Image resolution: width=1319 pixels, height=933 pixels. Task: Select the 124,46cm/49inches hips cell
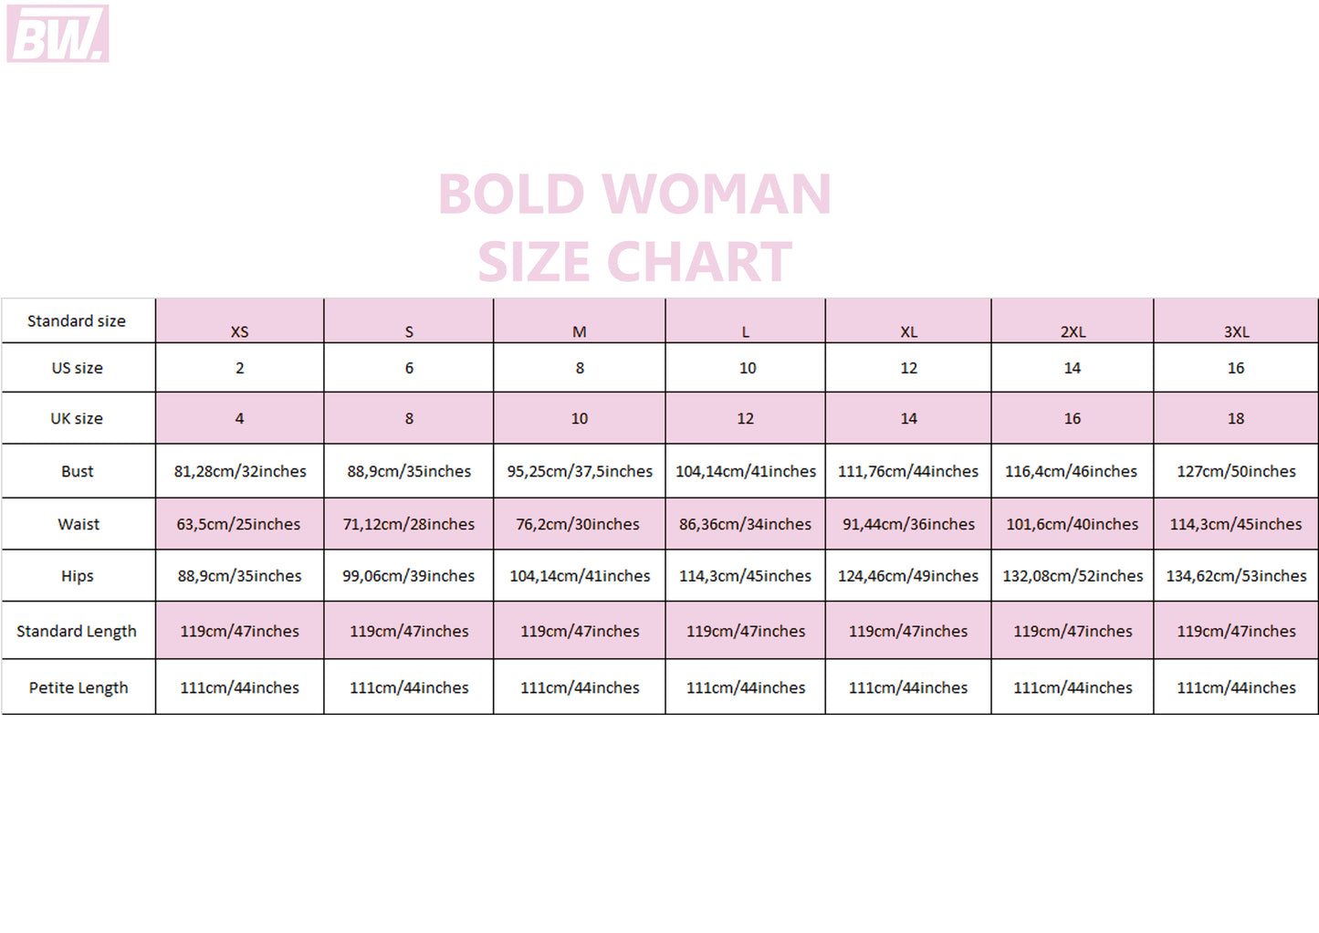coord(908,576)
